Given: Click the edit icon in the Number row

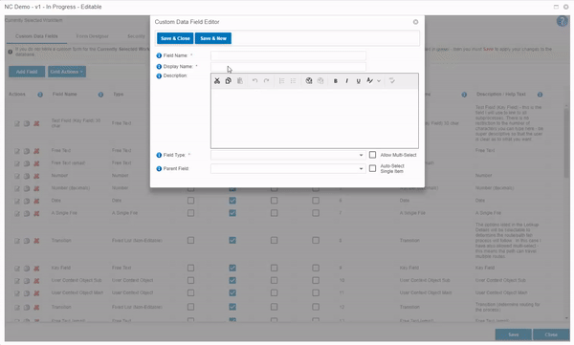Looking at the screenshot, I should point(17,176).
